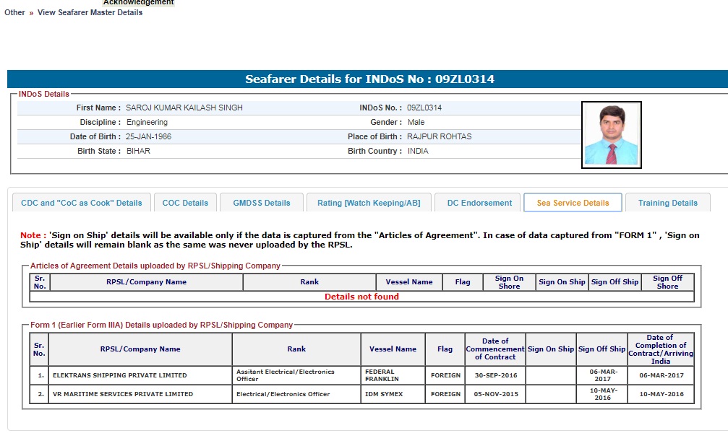The width and height of the screenshot is (728, 433).
Task: Select the VR MARITIME SERVICES PRIVATE LIMITED row
Action: (122, 394)
